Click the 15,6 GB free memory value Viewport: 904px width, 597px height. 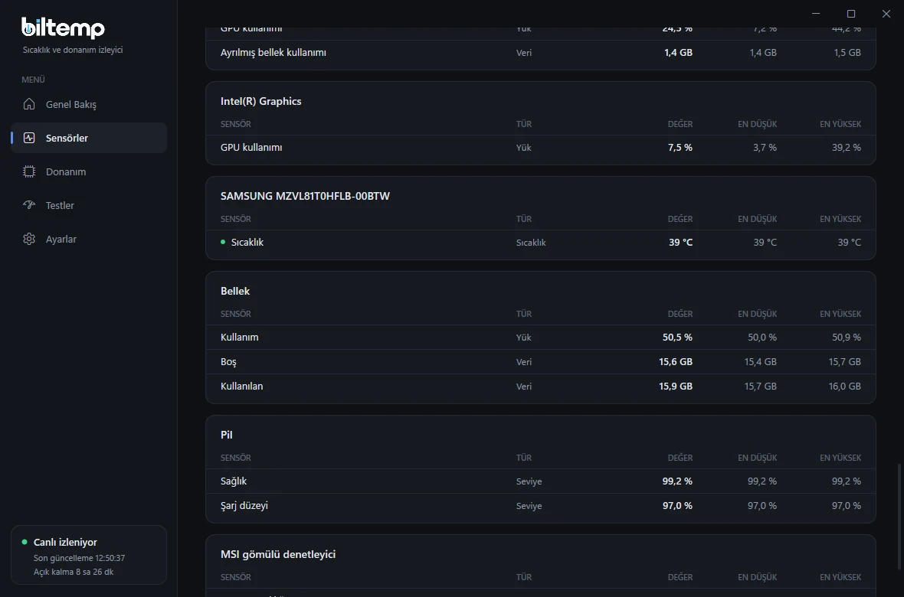point(676,362)
